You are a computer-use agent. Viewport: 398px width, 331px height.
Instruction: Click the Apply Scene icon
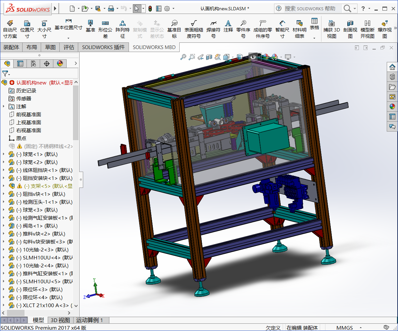(275, 57)
